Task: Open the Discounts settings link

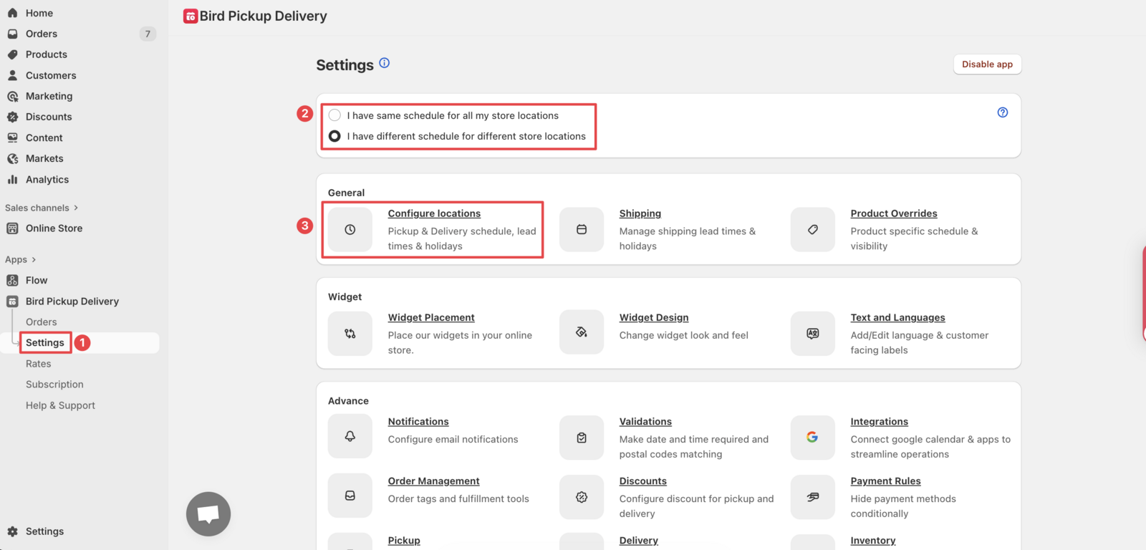Action: [x=643, y=481]
